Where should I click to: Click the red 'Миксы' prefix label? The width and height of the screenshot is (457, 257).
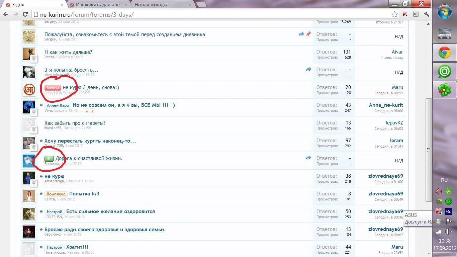coord(53,88)
